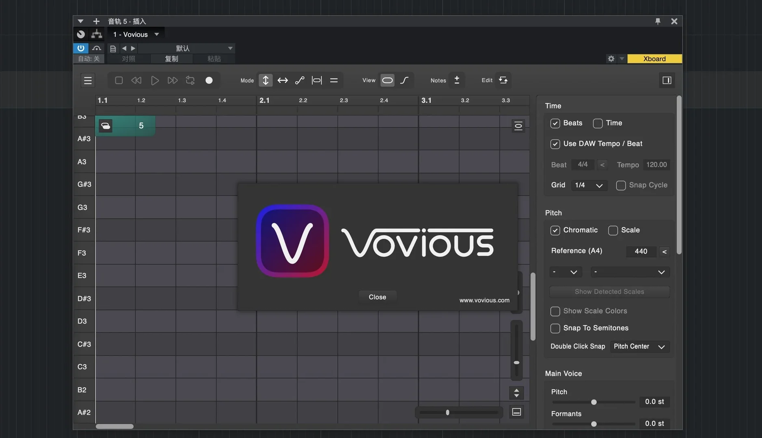Screen dimensions: 762x438
Task: Click the 复制 (copy) tab
Action: coord(171,59)
